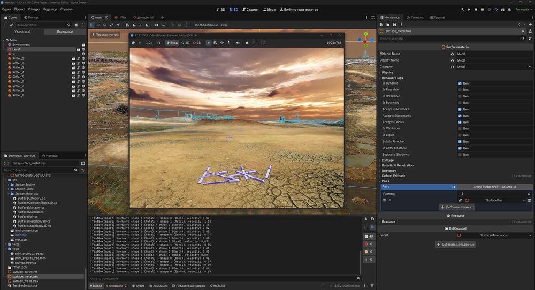Expand the Stalker.Engine folder

[x=9, y=185]
